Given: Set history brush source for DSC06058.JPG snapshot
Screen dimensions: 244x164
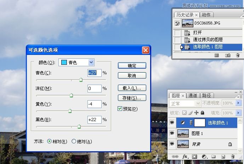Looking at the screenshot, I should (x=177, y=23).
